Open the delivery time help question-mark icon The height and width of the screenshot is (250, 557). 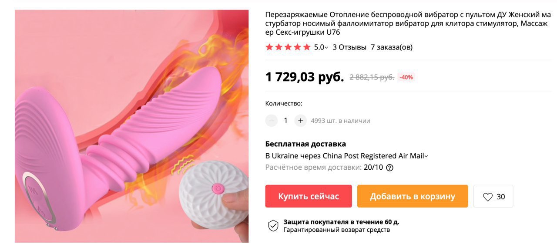pos(390,168)
